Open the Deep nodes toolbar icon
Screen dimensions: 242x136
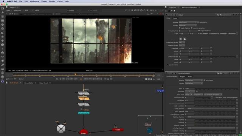tap(3, 53)
